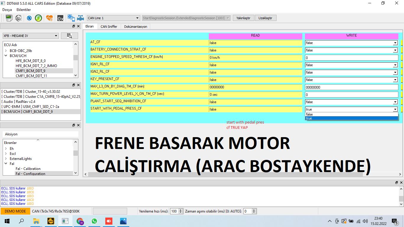The height and width of the screenshot is (227, 404).
Task: Click the blue refresh arrows toolbar icon
Action: [x=29, y=18]
